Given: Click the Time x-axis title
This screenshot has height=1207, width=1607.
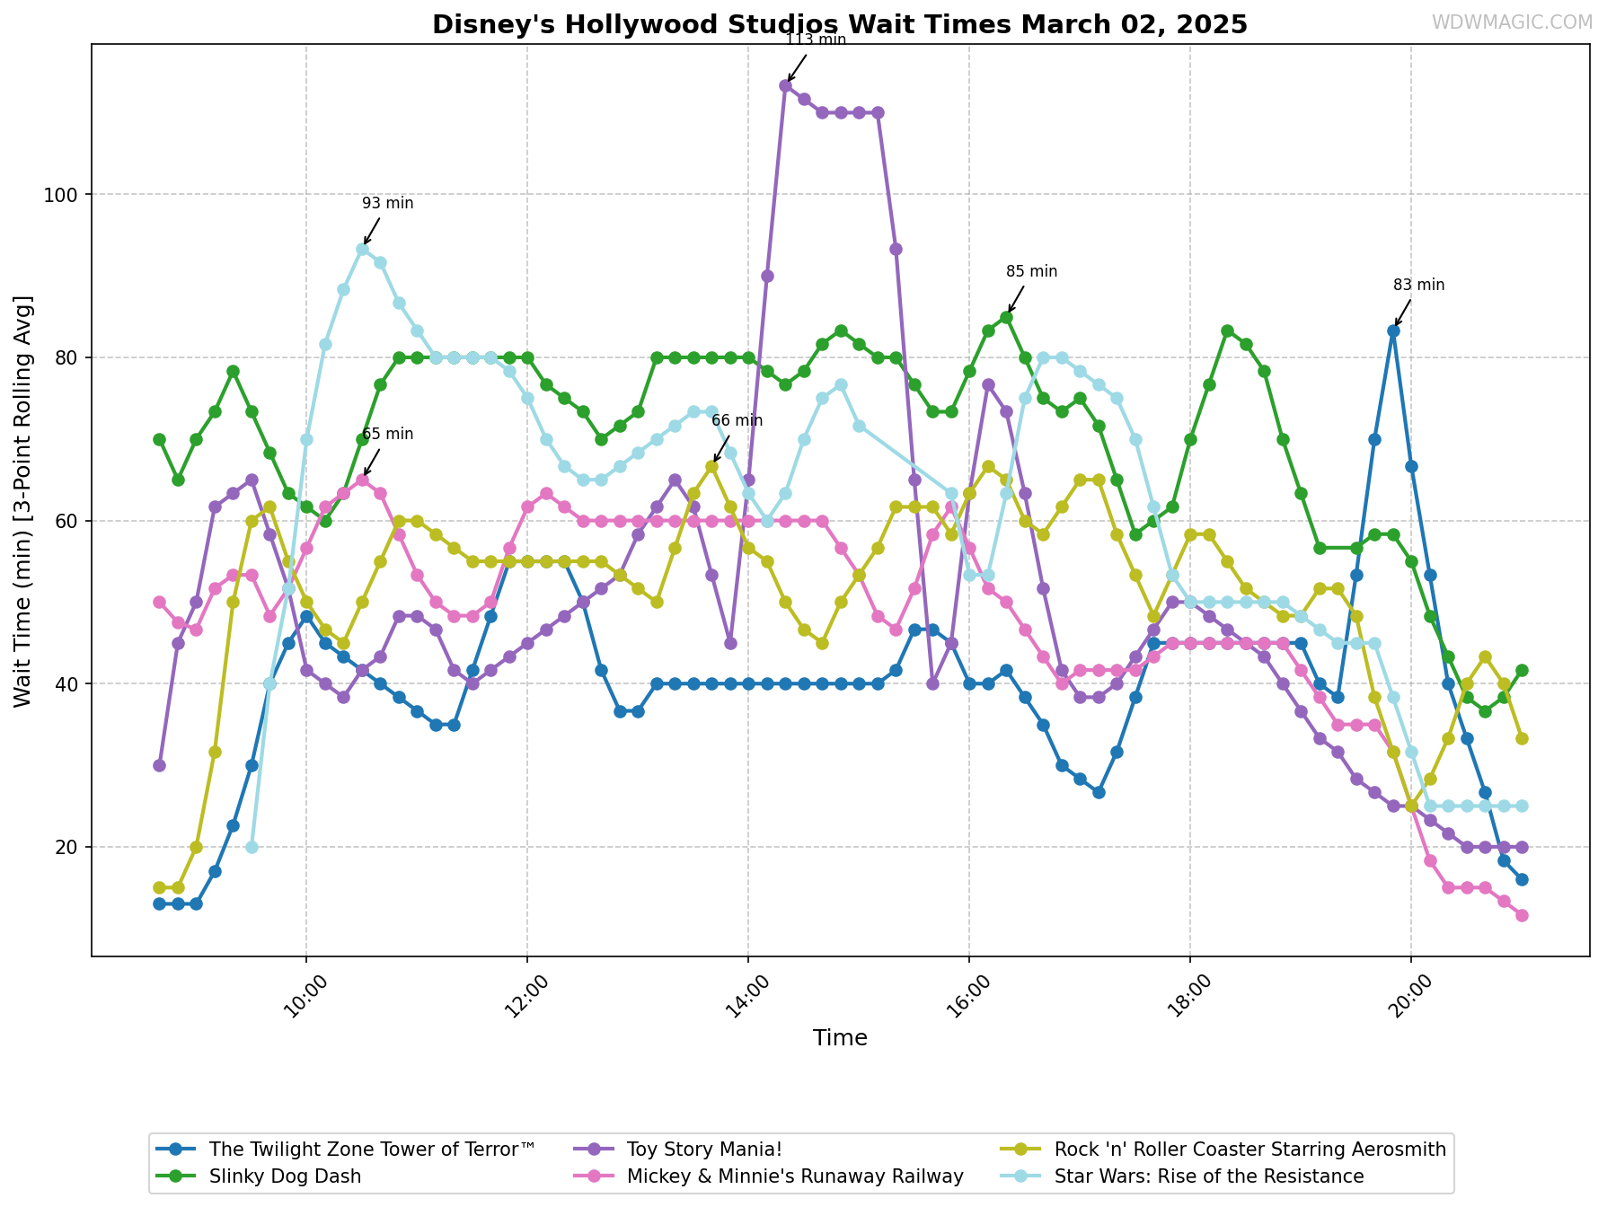Looking at the screenshot, I should point(840,1038).
